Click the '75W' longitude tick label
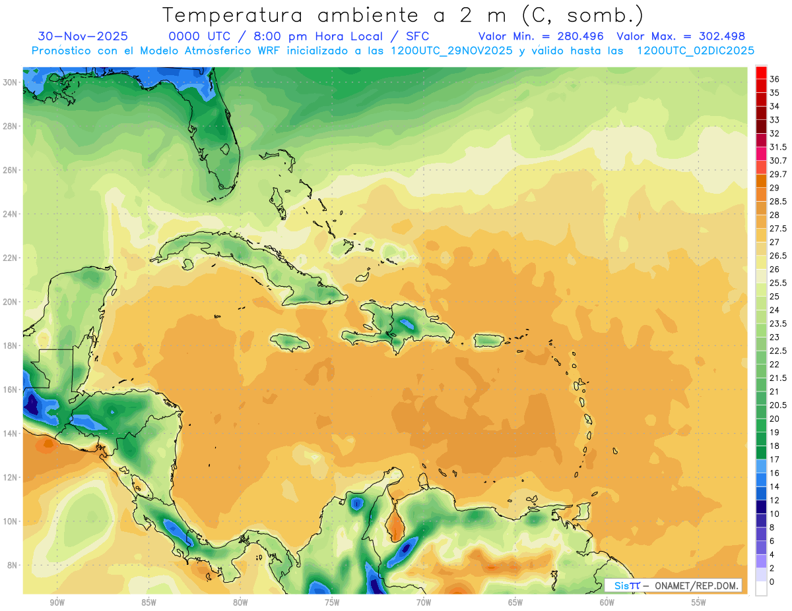The height and width of the screenshot is (611, 792). pyautogui.click(x=332, y=602)
